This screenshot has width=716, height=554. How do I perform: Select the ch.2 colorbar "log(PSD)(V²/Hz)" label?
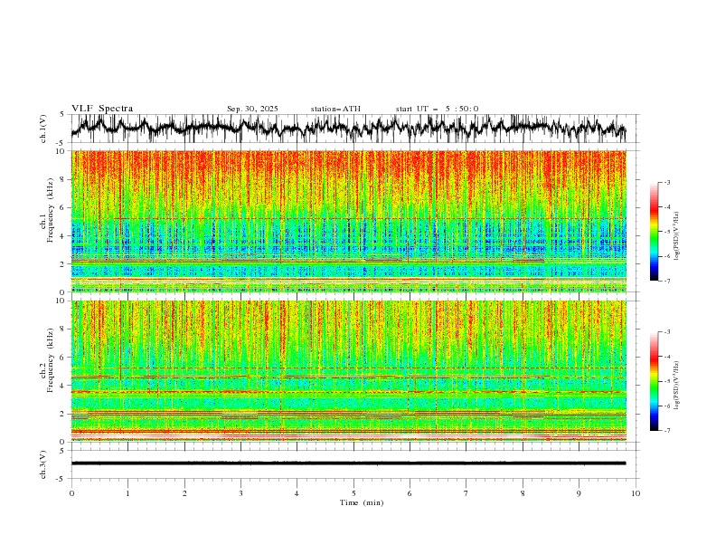pos(677,386)
